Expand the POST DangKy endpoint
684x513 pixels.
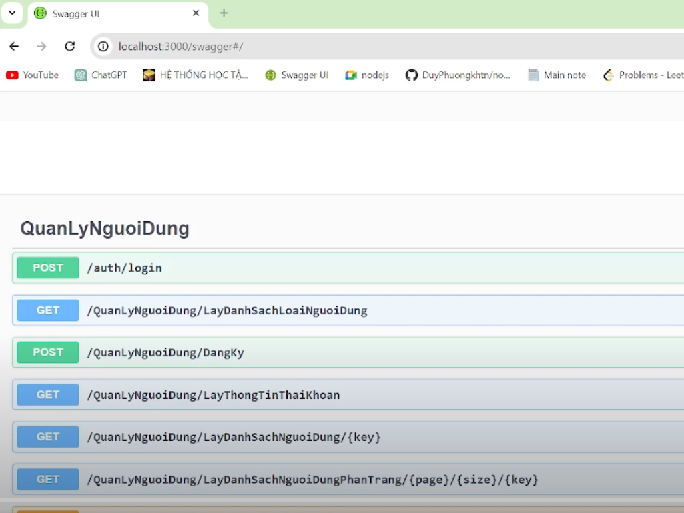pyautogui.click(x=165, y=352)
